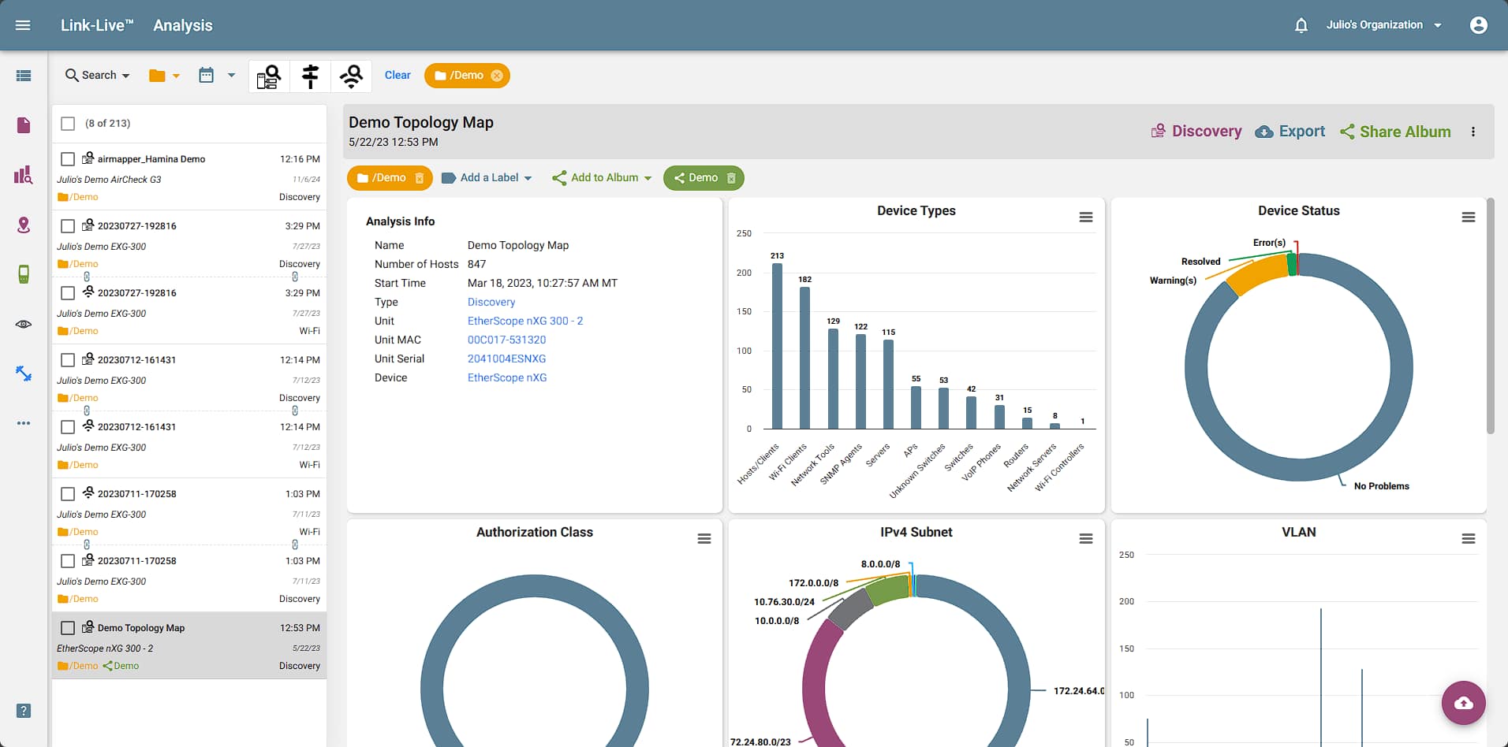Image resolution: width=1508 pixels, height=747 pixels.
Task: Check the airmapper_Hamina Demo result checkbox
Action: click(x=68, y=158)
